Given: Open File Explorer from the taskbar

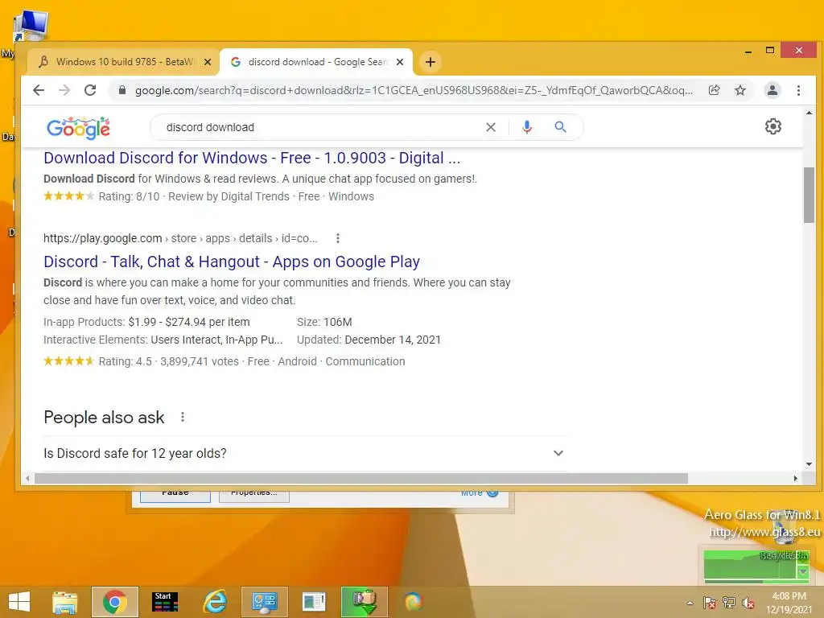Looking at the screenshot, I should point(65,602).
